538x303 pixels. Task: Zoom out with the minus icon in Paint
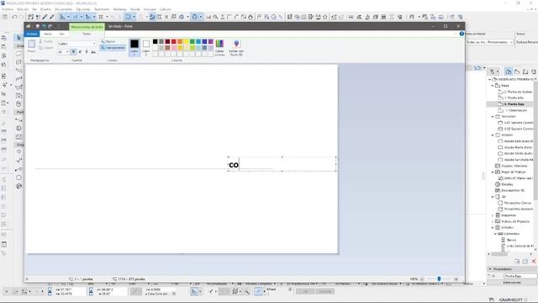422,279
